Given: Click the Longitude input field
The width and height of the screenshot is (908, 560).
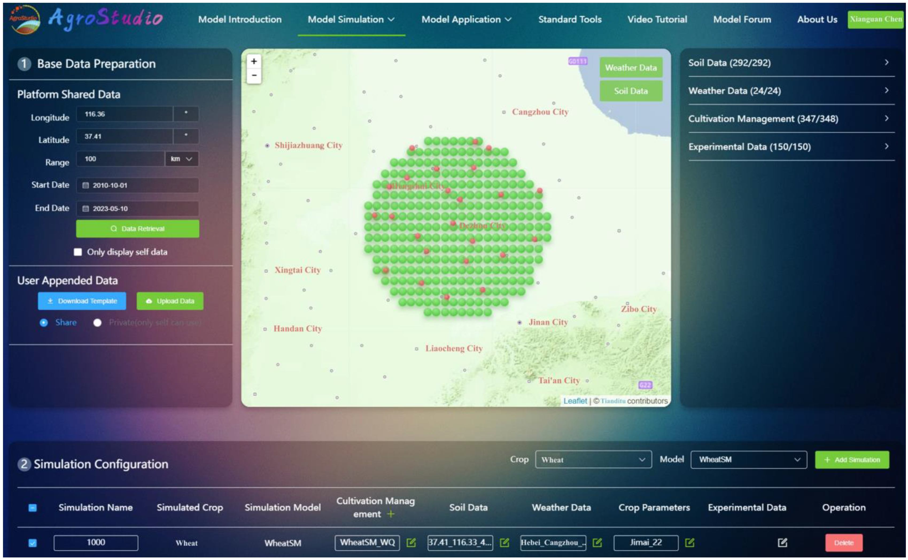Looking at the screenshot, I should 124,114.
